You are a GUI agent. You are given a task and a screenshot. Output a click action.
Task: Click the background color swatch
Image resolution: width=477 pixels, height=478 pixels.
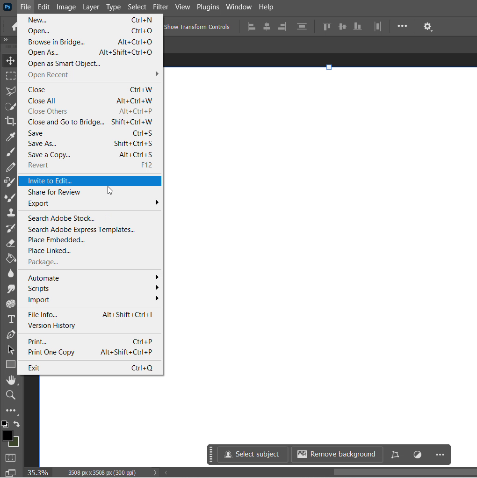[15, 442]
